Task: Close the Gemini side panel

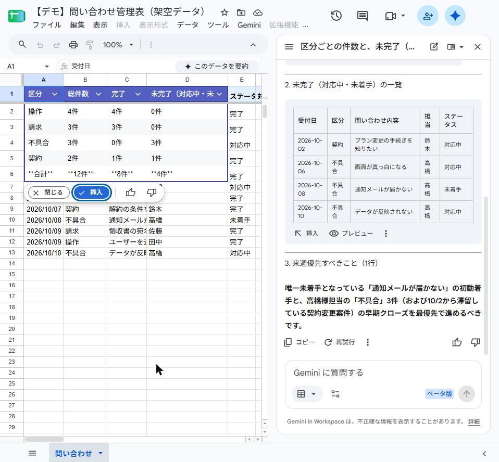Action: 477,47
